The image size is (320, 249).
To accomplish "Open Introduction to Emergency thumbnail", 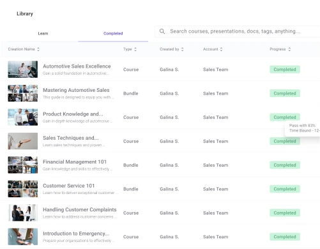I will click(x=23, y=237).
